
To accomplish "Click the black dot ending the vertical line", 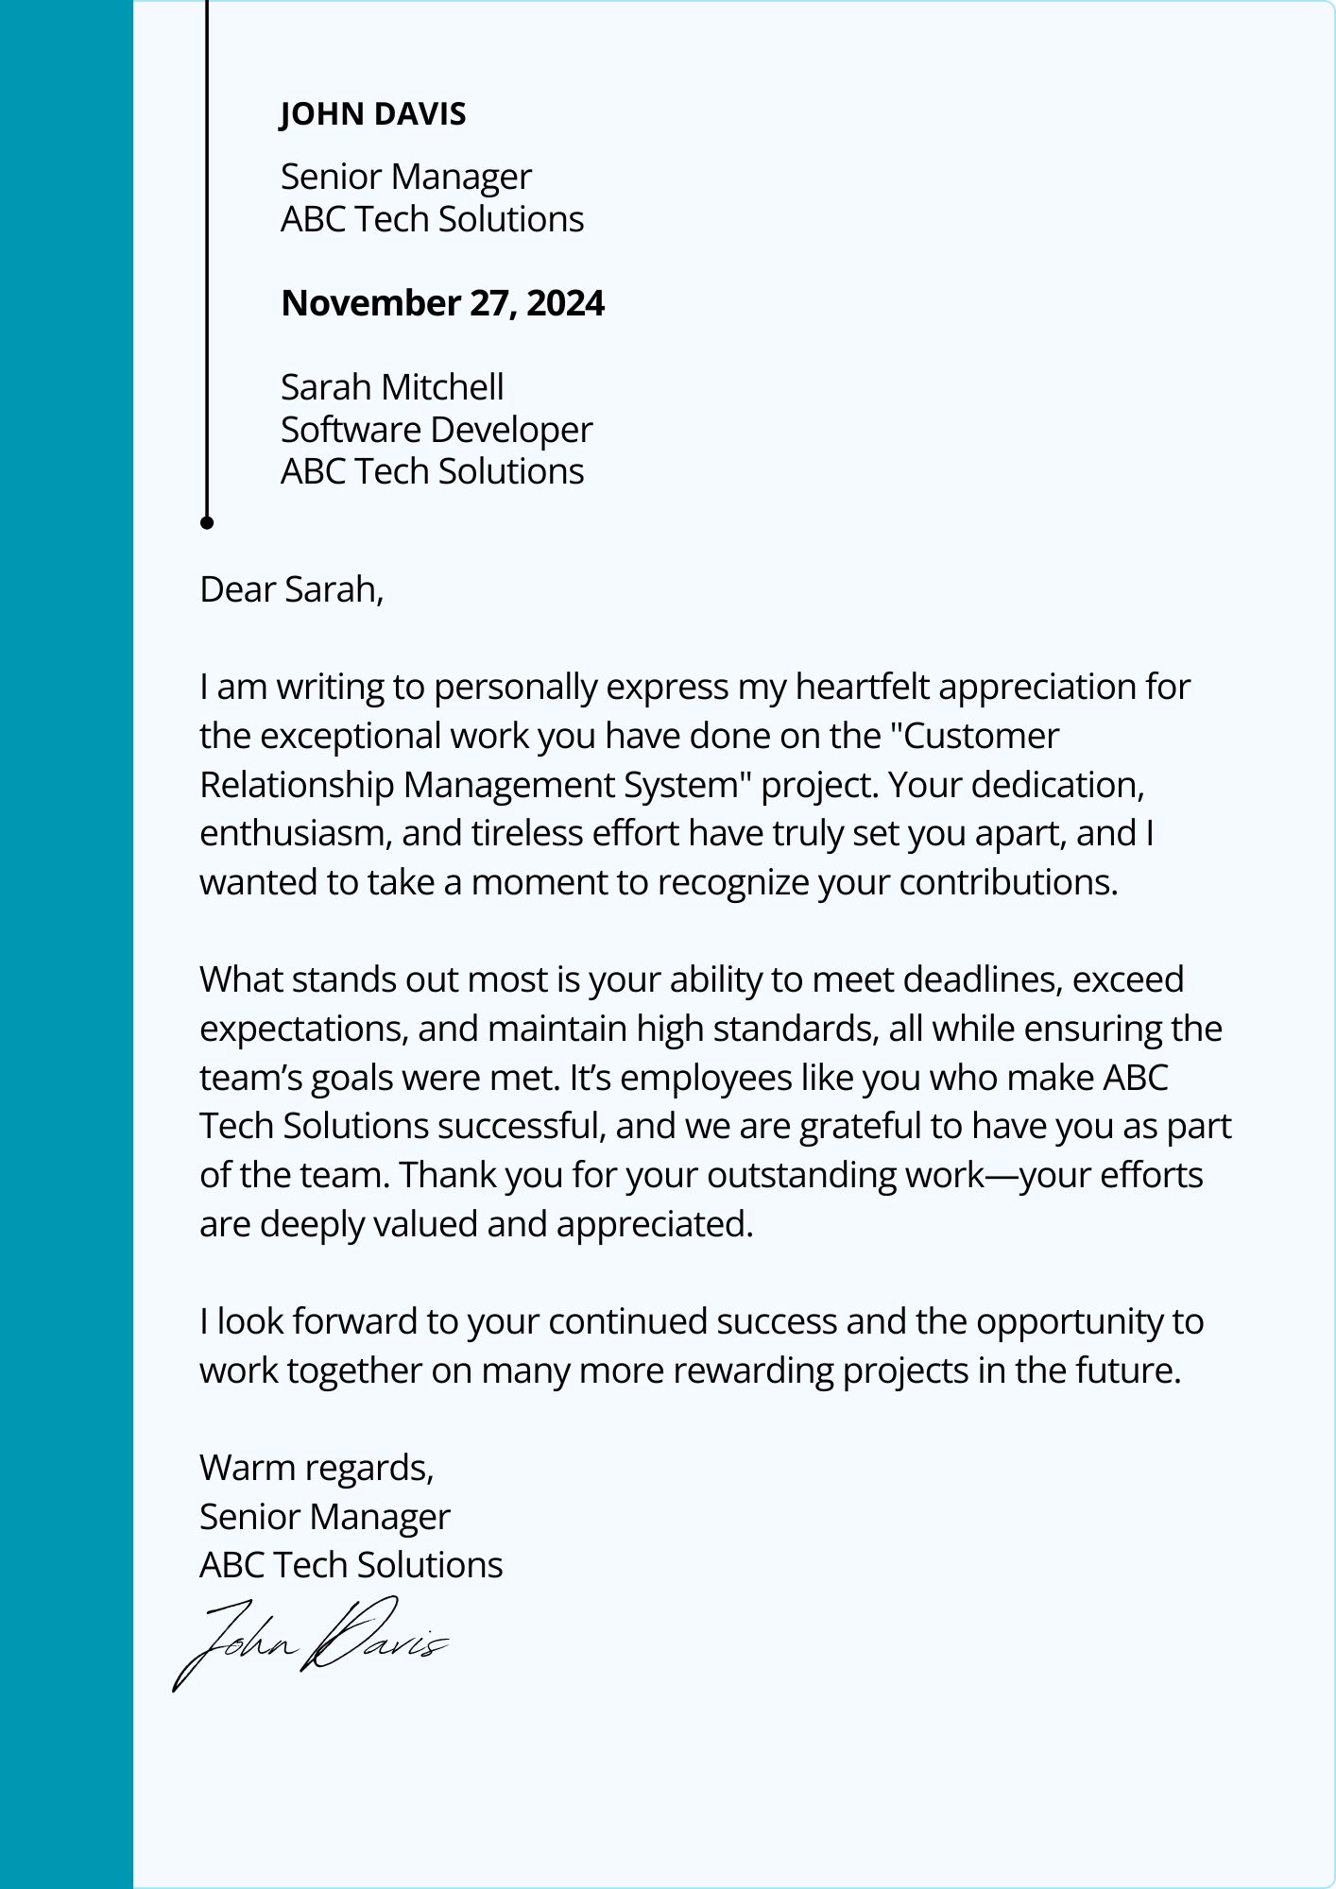I will [x=207, y=522].
